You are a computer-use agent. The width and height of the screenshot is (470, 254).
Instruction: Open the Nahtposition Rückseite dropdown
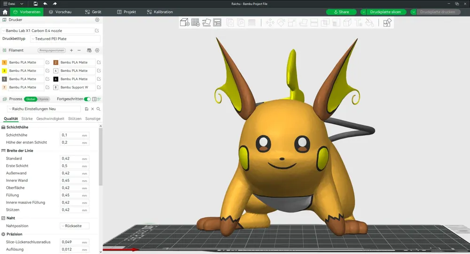pyautogui.click(x=74, y=226)
